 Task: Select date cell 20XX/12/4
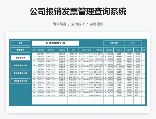(99, 62)
